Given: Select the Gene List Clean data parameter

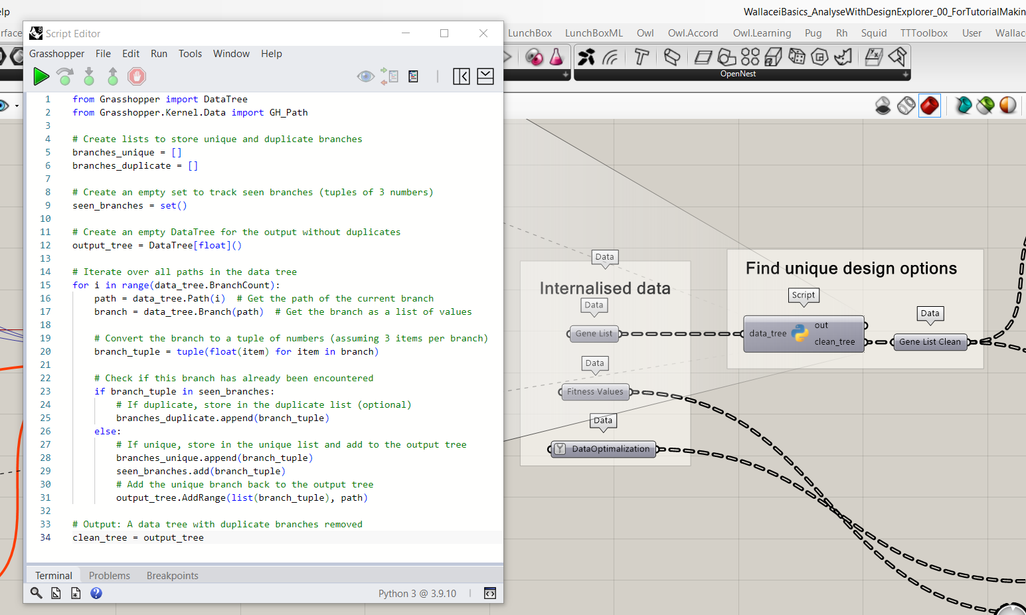Looking at the screenshot, I should pos(930,341).
